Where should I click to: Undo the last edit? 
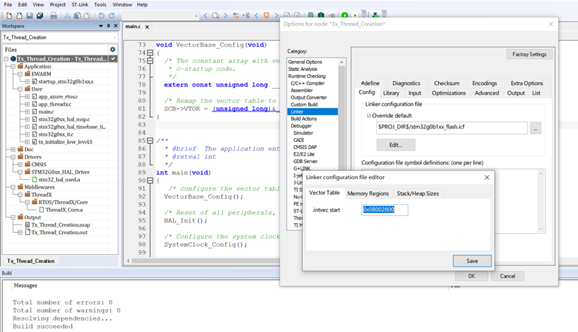pyautogui.click(x=101, y=16)
